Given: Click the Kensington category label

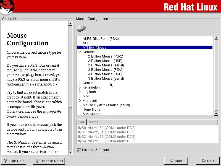Looking at the screenshot, I should tap(91, 87).
